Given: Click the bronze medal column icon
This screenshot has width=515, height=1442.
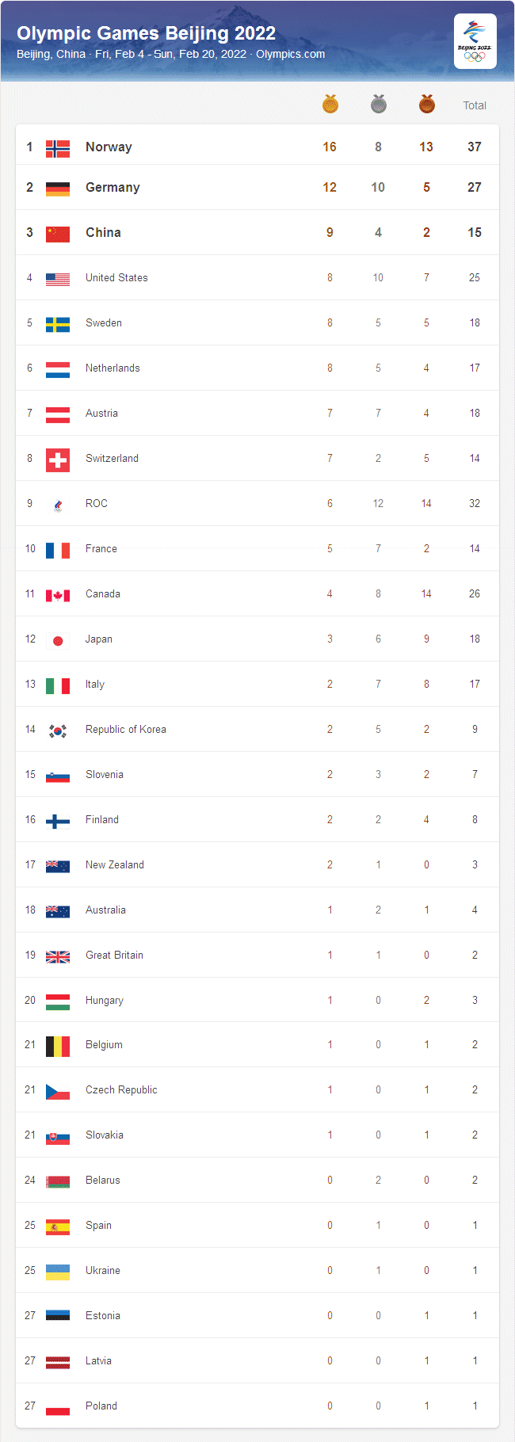Looking at the screenshot, I should pos(426,104).
